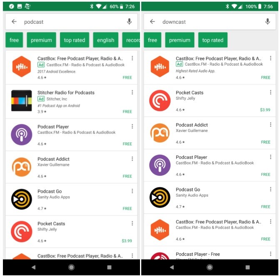Screen dimensions: 280x277
Task: Select 'free' filter in downcast search
Action: [152, 40]
